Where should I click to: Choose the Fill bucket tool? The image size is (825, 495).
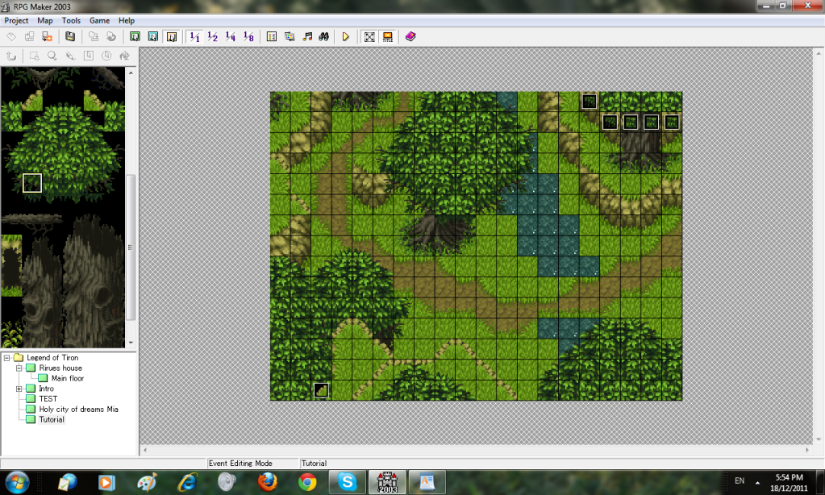click(x=125, y=56)
